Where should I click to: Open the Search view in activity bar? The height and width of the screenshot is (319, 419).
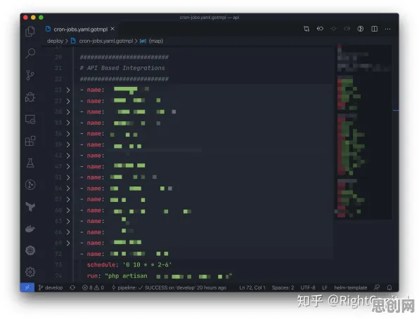coord(30,53)
